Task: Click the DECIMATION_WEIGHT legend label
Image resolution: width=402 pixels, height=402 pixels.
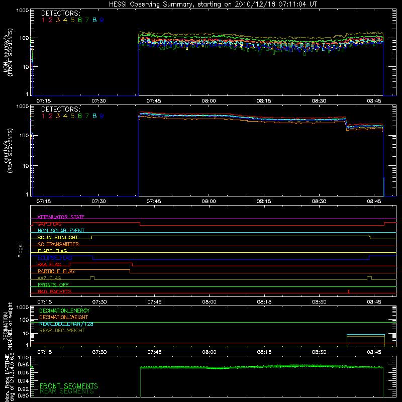Action: 64,317
